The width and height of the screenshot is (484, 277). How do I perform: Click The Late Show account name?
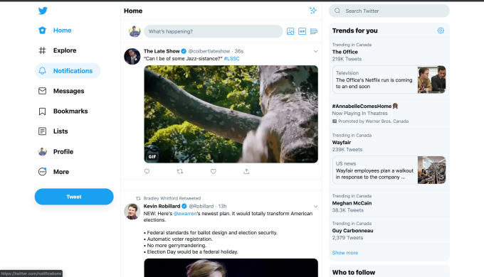tap(162, 51)
